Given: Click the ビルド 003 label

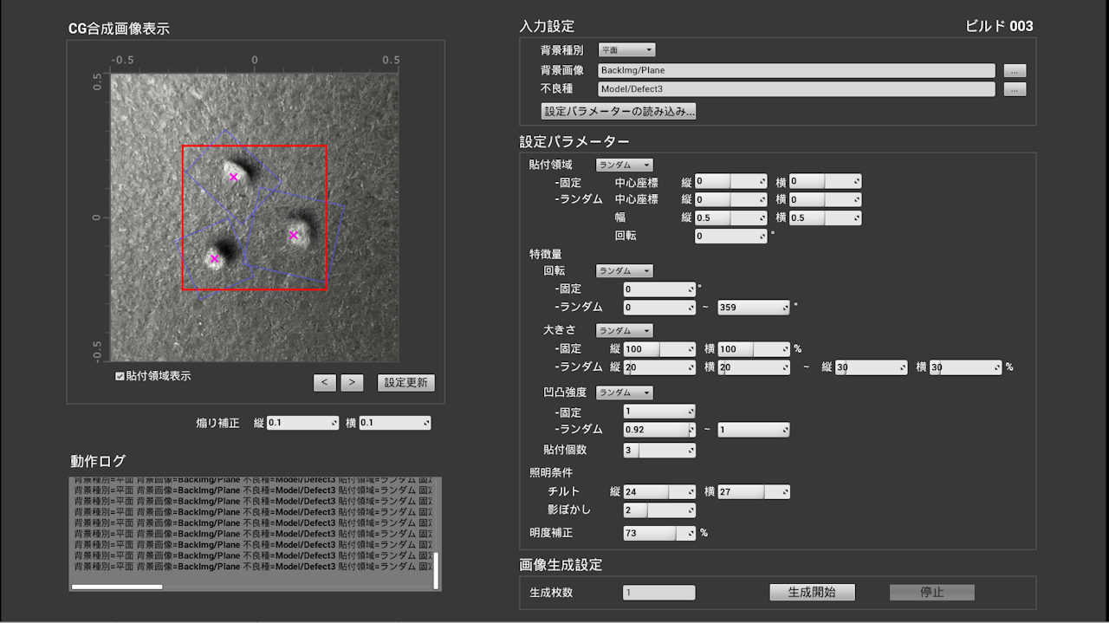Looking at the screenshot, I should click(1000, 26).
